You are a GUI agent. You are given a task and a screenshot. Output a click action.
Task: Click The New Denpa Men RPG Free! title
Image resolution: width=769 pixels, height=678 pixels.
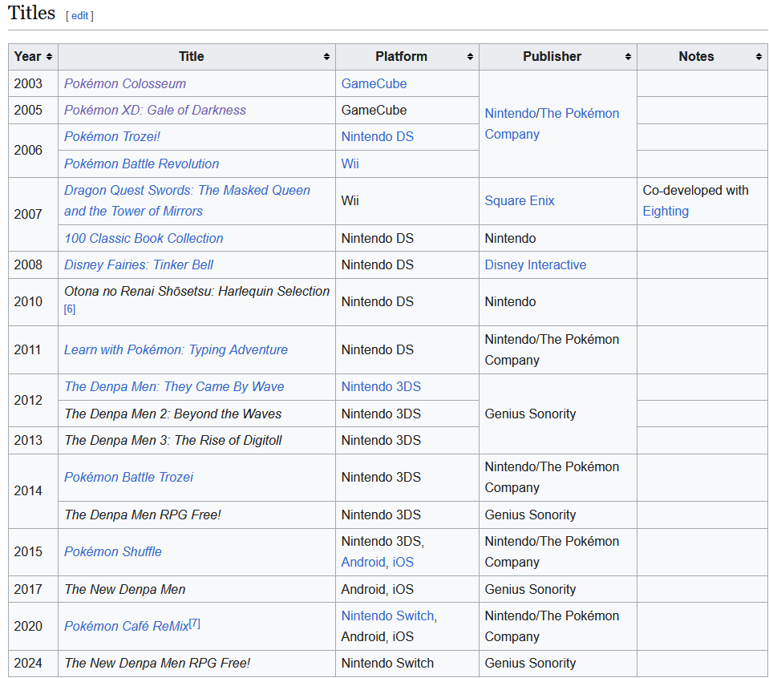[157, 664]
